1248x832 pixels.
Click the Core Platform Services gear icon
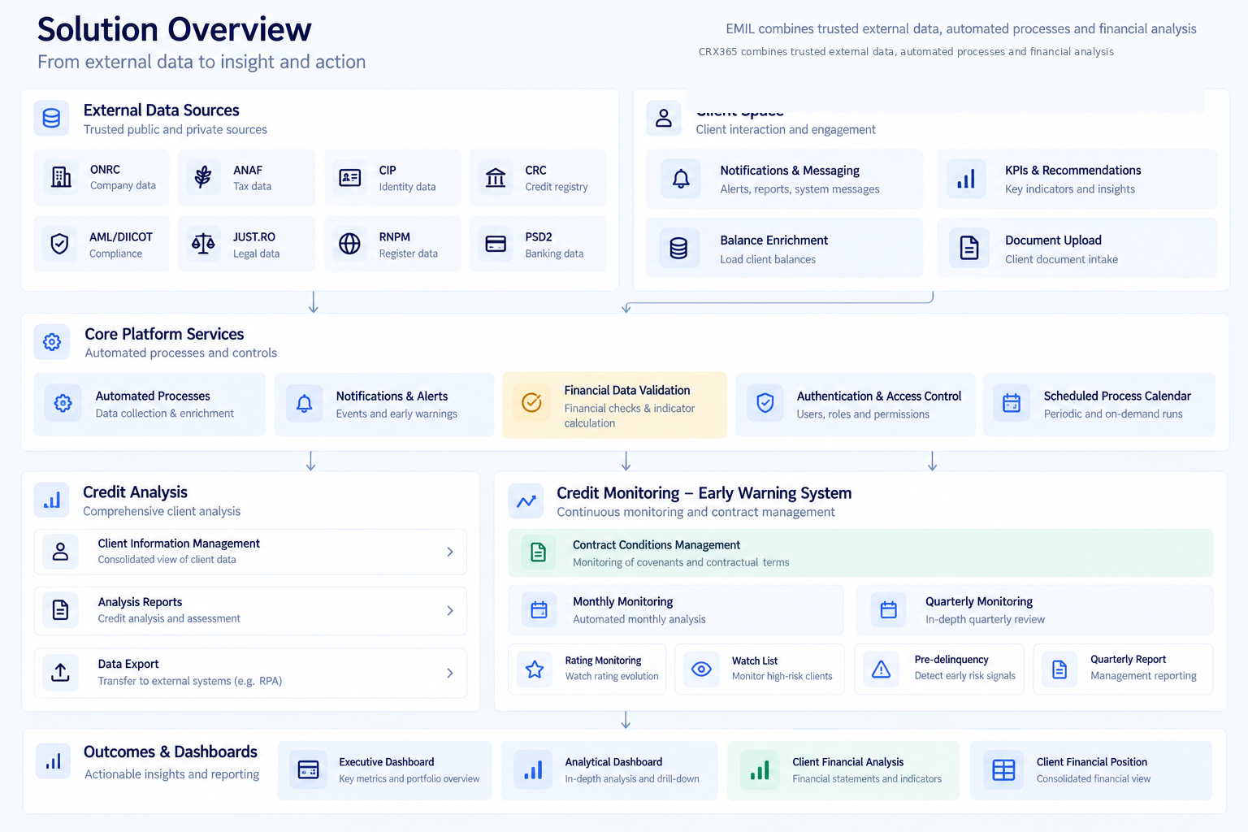[52, 342]
